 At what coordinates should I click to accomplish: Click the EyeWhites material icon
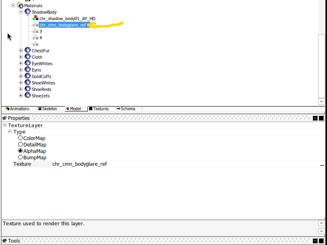point(27,64)
